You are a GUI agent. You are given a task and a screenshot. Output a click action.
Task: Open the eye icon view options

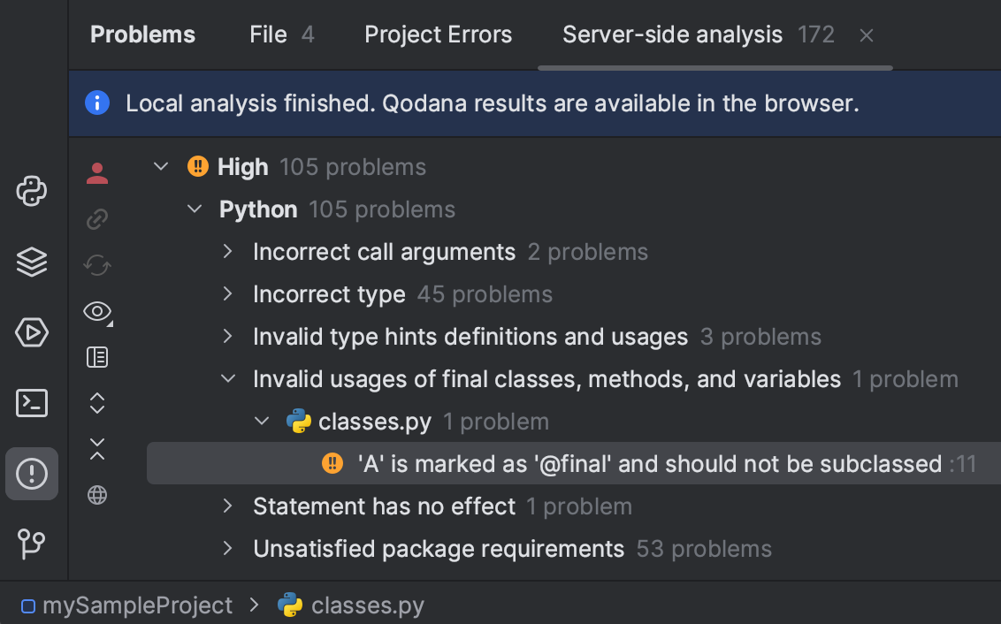(97, 311)
